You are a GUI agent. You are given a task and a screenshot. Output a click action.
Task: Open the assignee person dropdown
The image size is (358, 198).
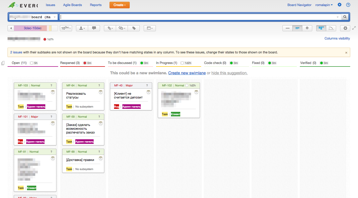[82, 28]
